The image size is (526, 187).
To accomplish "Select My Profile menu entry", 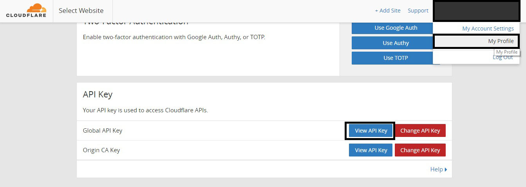I will (x=476, y=41).
